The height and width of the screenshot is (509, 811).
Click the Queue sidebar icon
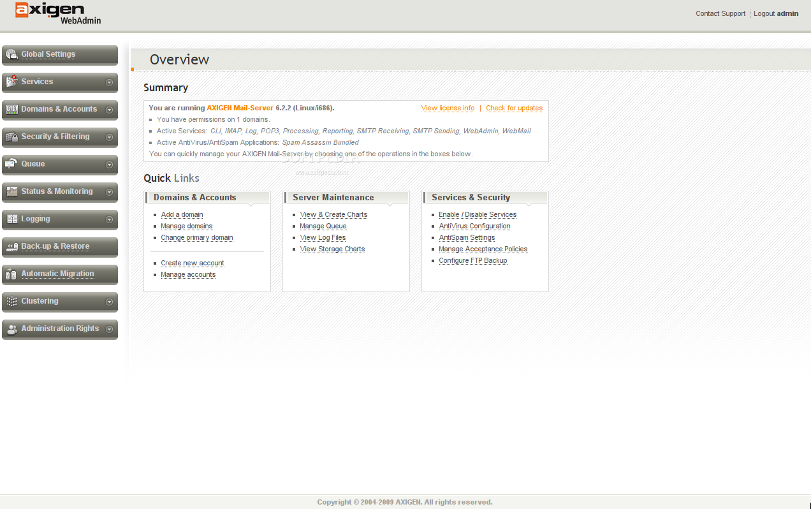click(11, 164)
